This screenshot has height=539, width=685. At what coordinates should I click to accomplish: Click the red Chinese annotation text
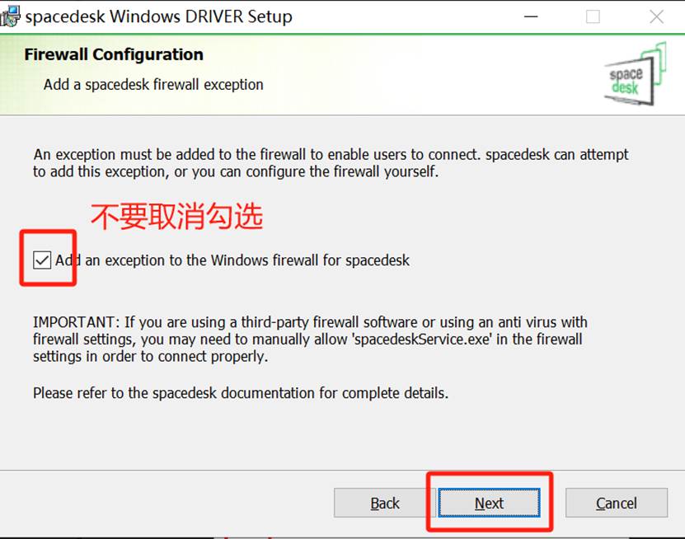coord(176,216)
